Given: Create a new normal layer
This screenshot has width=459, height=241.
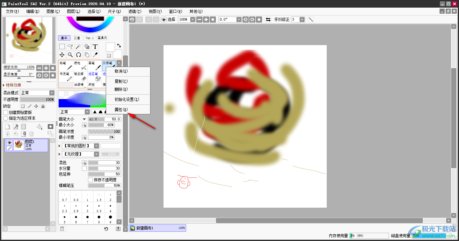Looking at the screenshot, I should click(x=8, y=126).
